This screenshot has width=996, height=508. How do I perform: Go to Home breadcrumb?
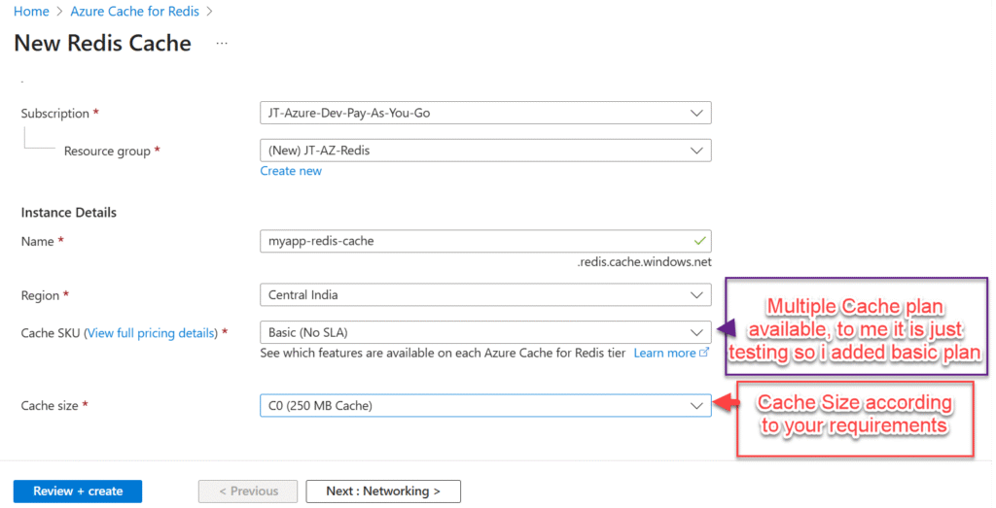(x=31, y=12)
